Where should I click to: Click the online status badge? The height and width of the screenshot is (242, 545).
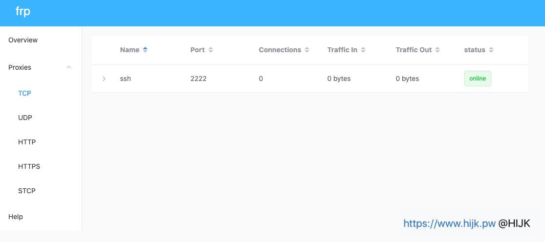click(x=478, y=79)
